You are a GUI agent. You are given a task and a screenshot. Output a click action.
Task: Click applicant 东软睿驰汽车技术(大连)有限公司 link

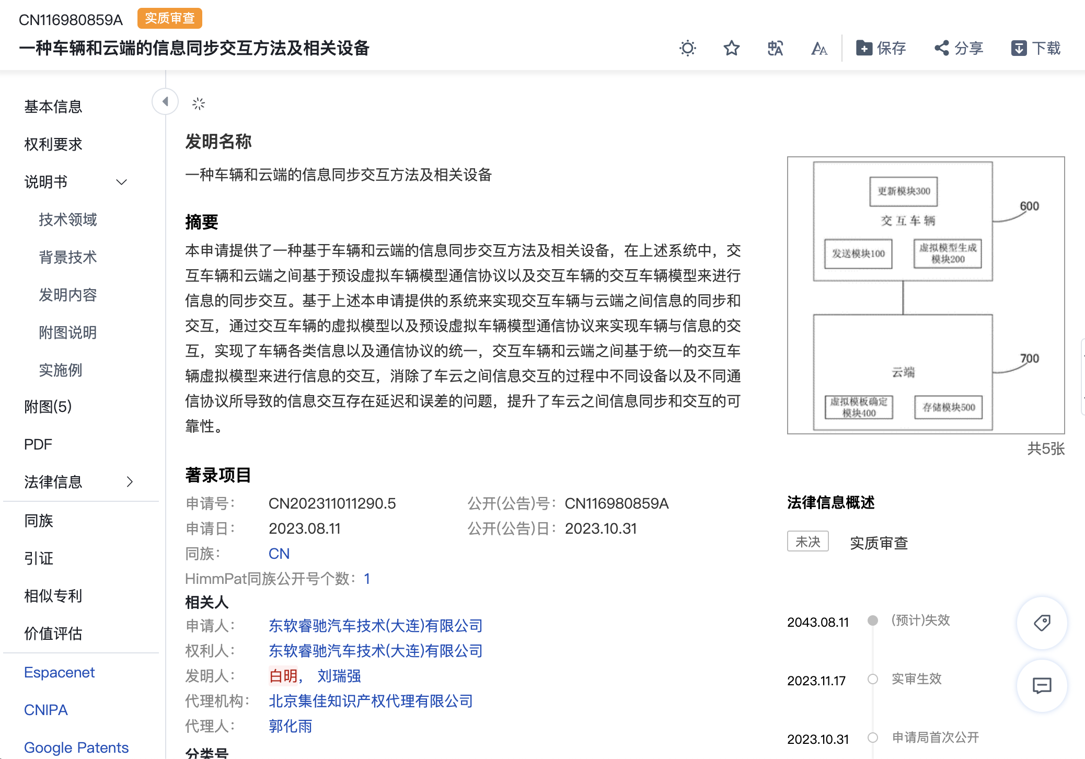pos(375,626)
